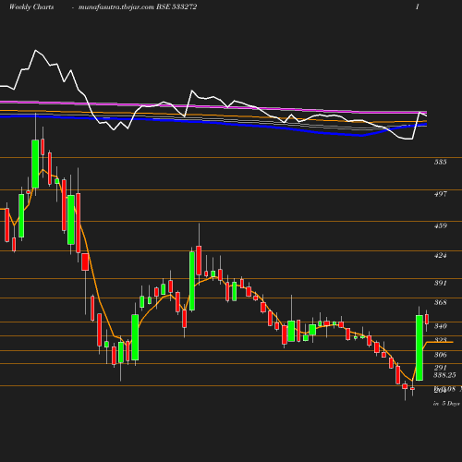Image resolution: width=462 pixels, height=462 pixels.
Task: Select the 459 price axis label
Action: (440, 225)
